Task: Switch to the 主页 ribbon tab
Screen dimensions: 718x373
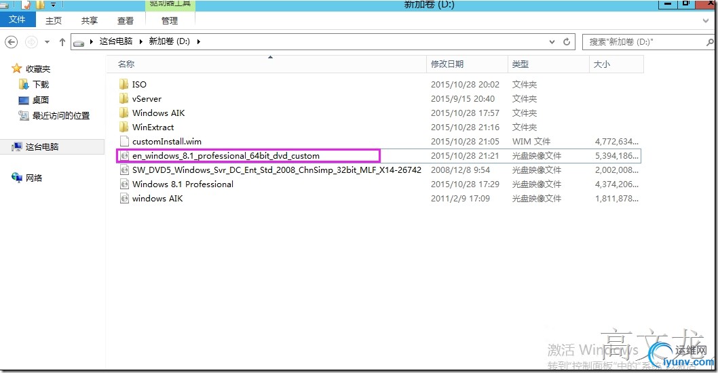Action: [54, 20]
